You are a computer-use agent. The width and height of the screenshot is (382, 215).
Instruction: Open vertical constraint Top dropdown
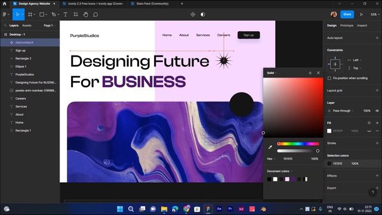tap(357, 68)
